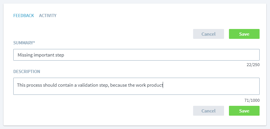270x129 pixels.
Task: Click the 71/1000 character counter
Action: pyautogui.click(x=252, y=101)
